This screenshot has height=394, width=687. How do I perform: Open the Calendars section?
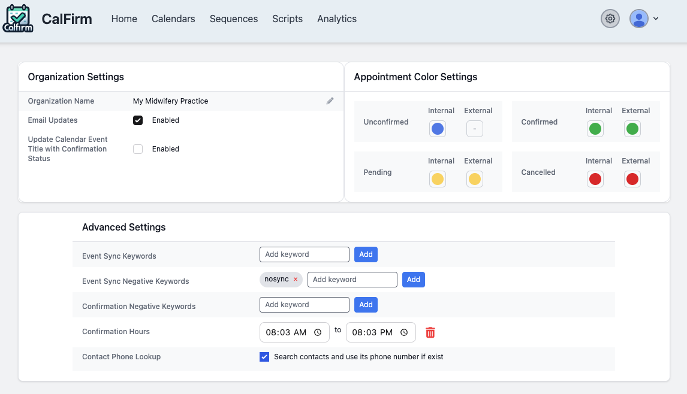point(173,19)
